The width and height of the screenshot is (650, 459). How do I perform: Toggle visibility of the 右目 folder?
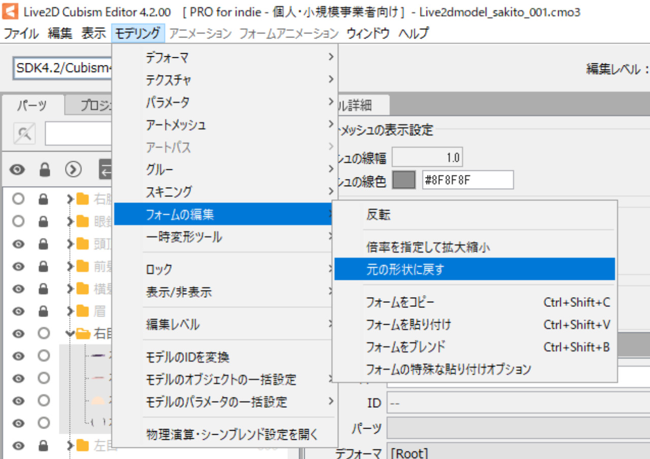pyautogui.click(x=18, y=333)
